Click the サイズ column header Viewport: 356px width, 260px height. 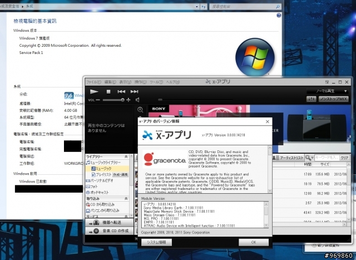tap(325, 164)
